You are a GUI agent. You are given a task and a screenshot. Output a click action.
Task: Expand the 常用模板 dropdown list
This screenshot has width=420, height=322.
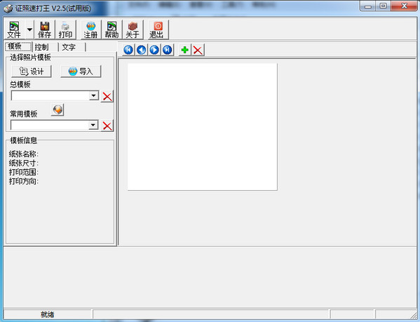pos(93,125)
